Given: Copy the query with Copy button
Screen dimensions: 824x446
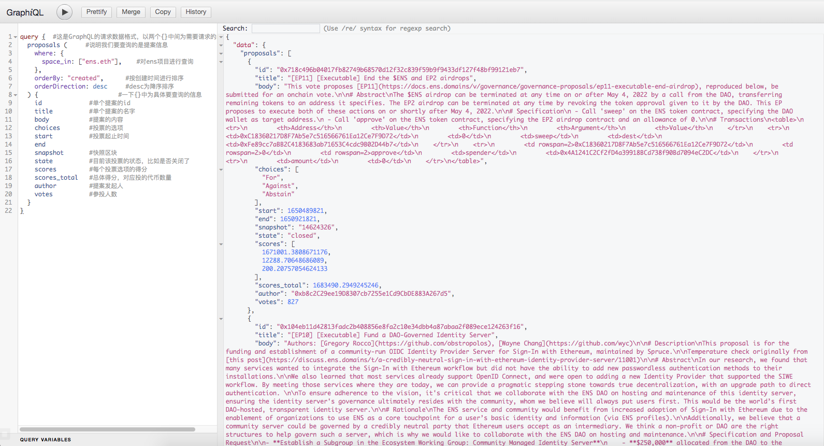Looking at the screenshot, I should coord(163,12).
